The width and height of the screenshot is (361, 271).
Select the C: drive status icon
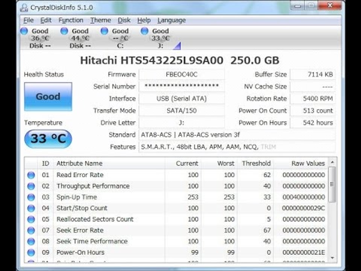[x=104, y=31]
